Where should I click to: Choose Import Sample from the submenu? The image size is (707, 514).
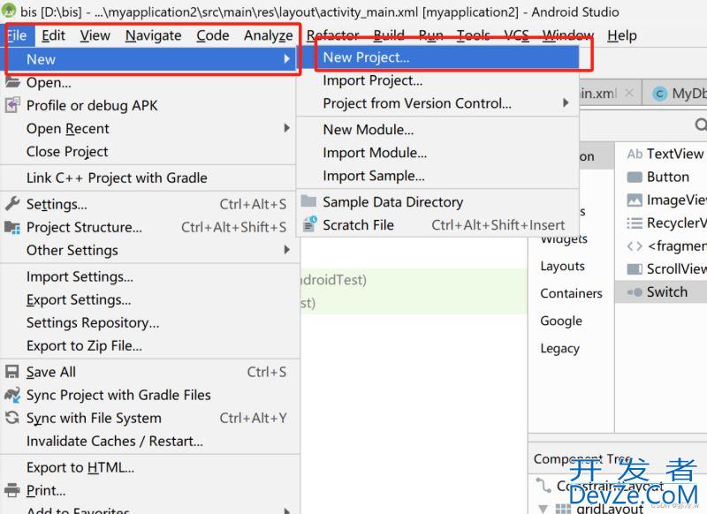(x=437, y=175)
